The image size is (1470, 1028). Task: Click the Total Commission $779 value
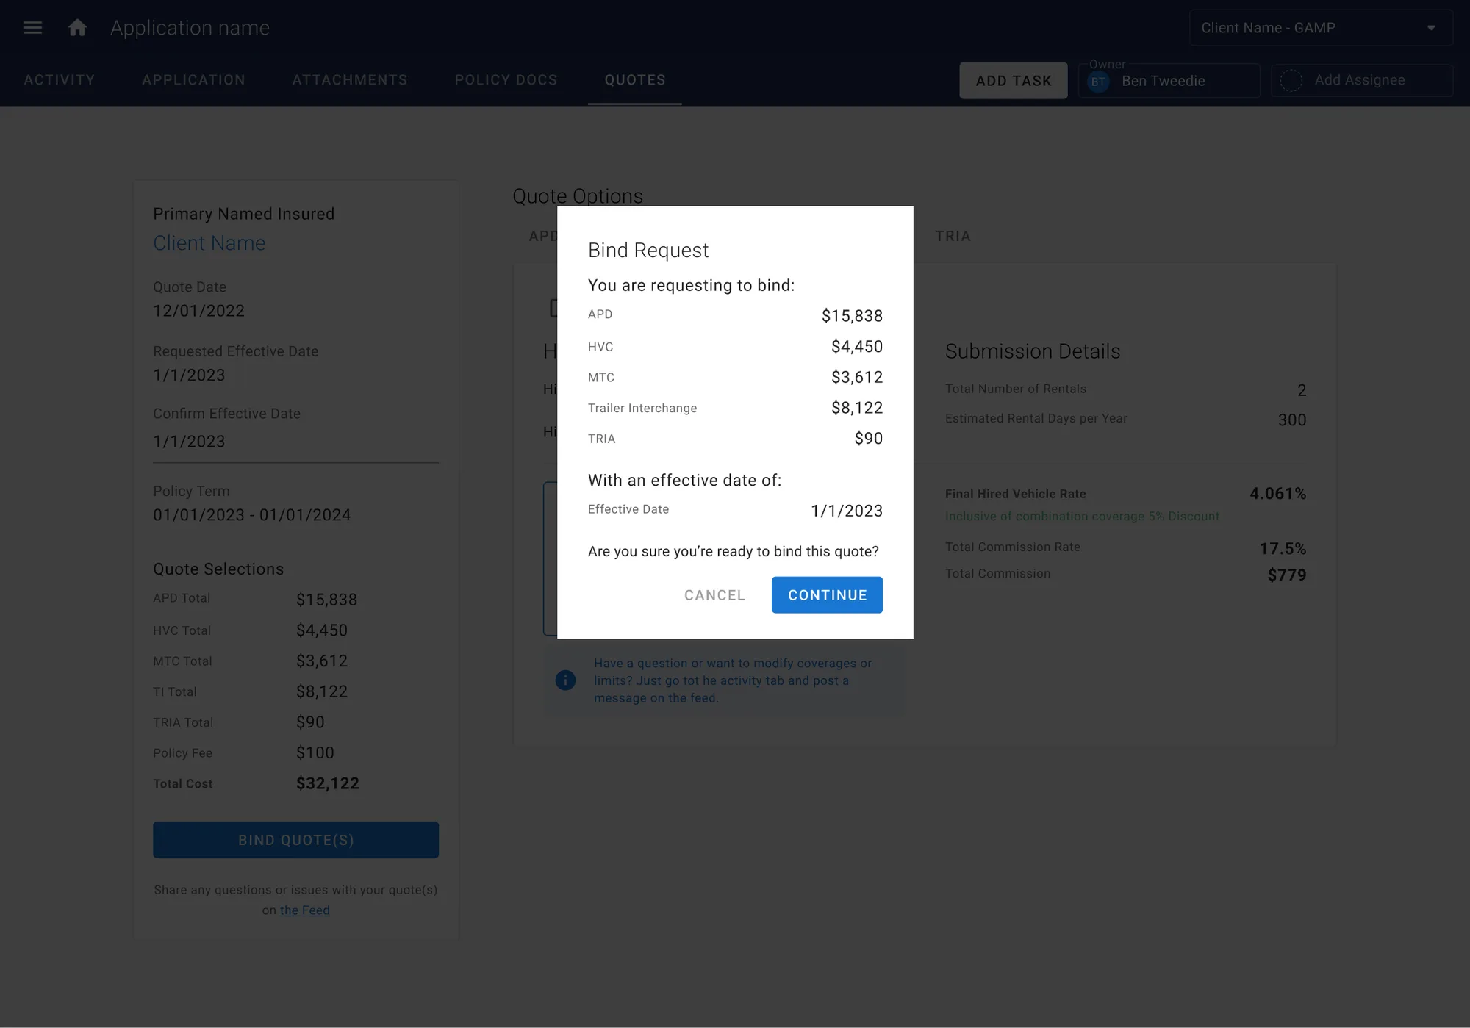(1287, 575)
